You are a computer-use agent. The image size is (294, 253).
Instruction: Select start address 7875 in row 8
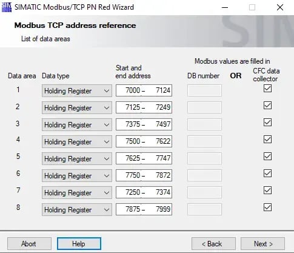click(x=129, y=209)
